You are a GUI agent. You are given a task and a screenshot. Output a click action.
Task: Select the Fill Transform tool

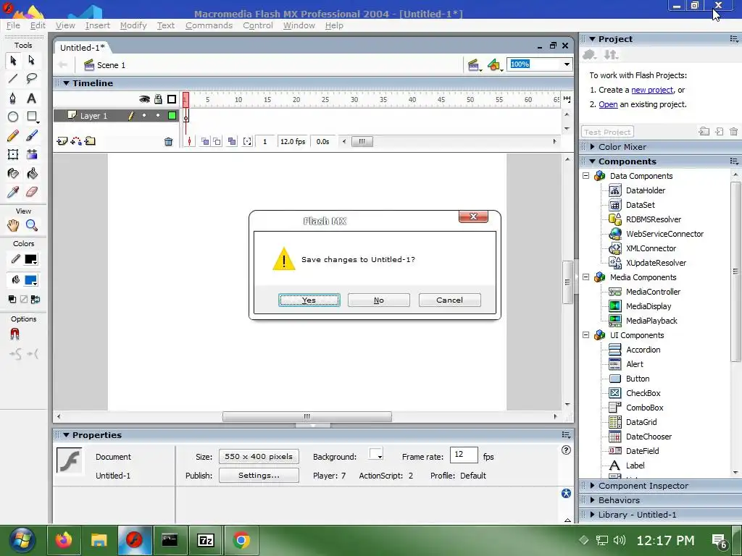pyautogui.click(x=32, y=154)
